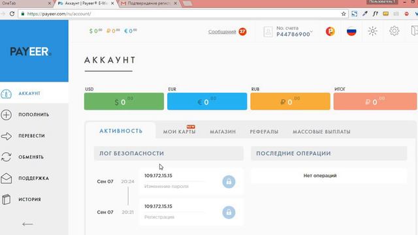Image resolution: width=418 pixels, height=235 pixels.
Task: Switch to the Магазин tab
Action: click(223, 132)
